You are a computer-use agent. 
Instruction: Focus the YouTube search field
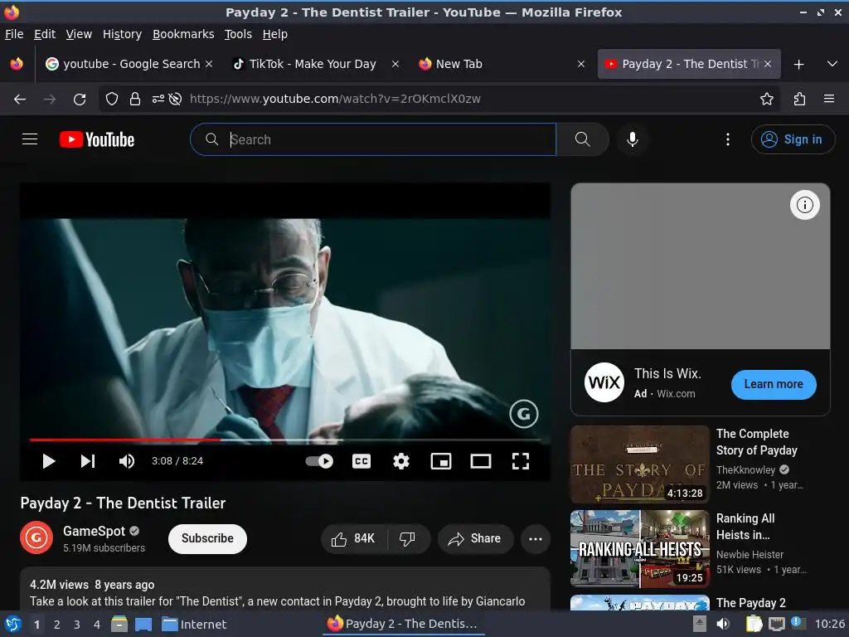pos(374,139)
